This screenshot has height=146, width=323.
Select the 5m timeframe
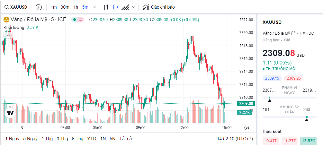point(85,7)
